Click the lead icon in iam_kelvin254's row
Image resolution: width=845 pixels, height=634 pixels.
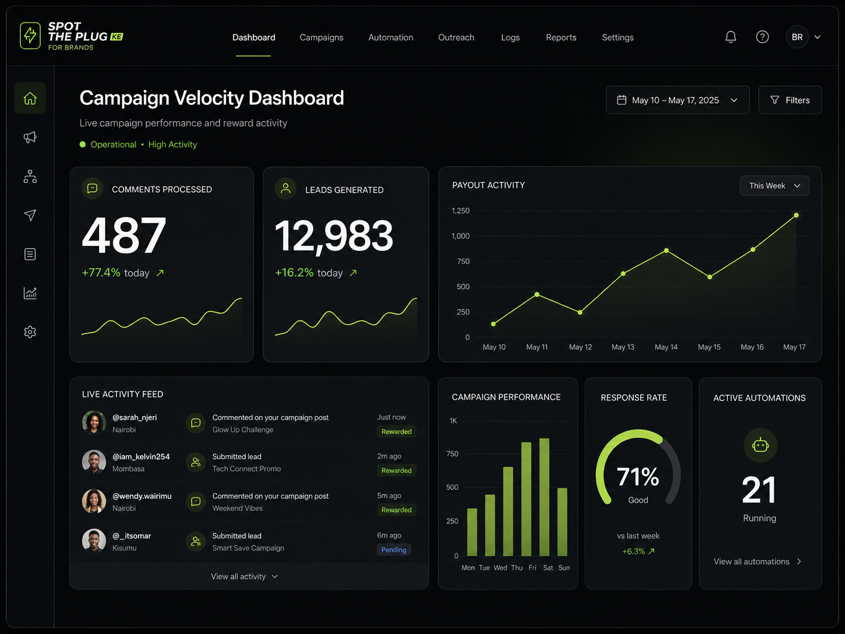[x=196, y=462]
